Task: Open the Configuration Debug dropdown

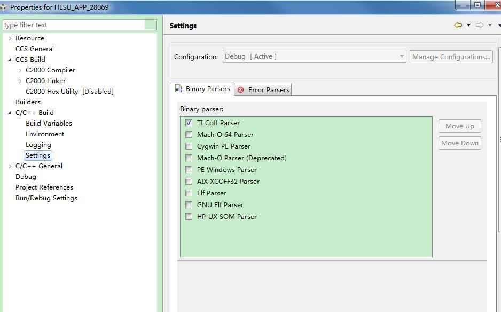Action: pyautogui.click(x=314, y=56)
